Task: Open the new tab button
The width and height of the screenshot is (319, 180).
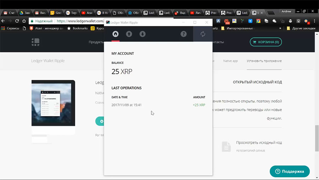Action: click(x=271, y=13)
